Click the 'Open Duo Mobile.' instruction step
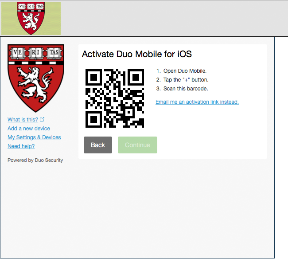 click(185, 71)
